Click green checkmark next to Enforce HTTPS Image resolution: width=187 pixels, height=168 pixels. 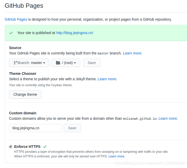point(45,147)
